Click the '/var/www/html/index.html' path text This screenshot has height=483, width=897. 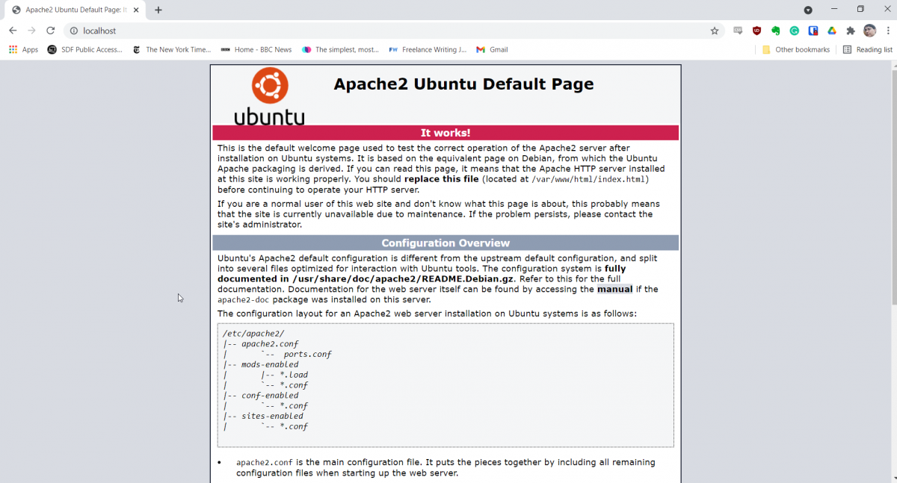pos(589,179)
